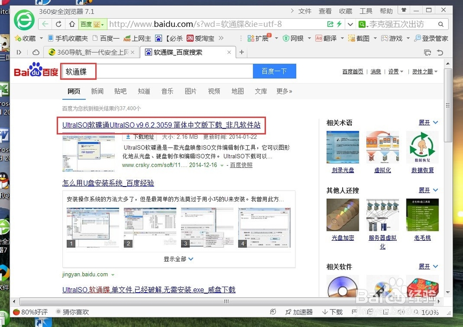Switch to the 图片 search category
The image size is (463, 327).
point(190,91)
